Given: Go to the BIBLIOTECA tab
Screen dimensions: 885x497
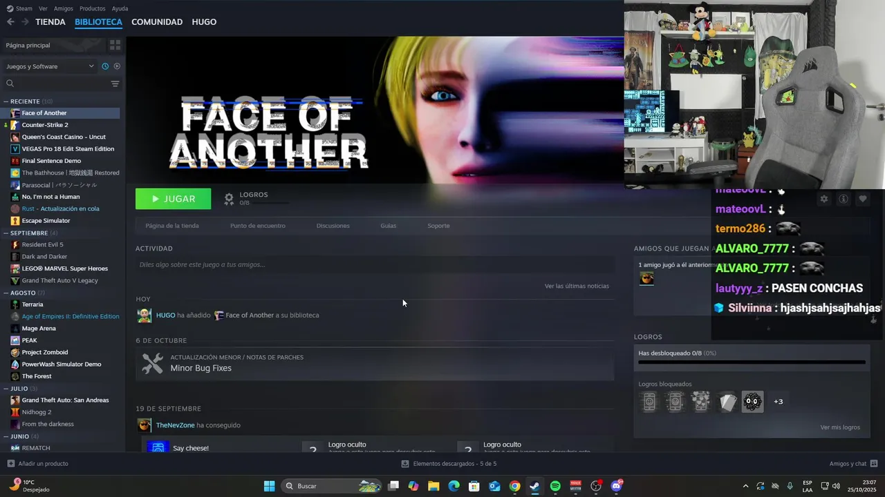Looking at the screenshot, I should 98,22.
